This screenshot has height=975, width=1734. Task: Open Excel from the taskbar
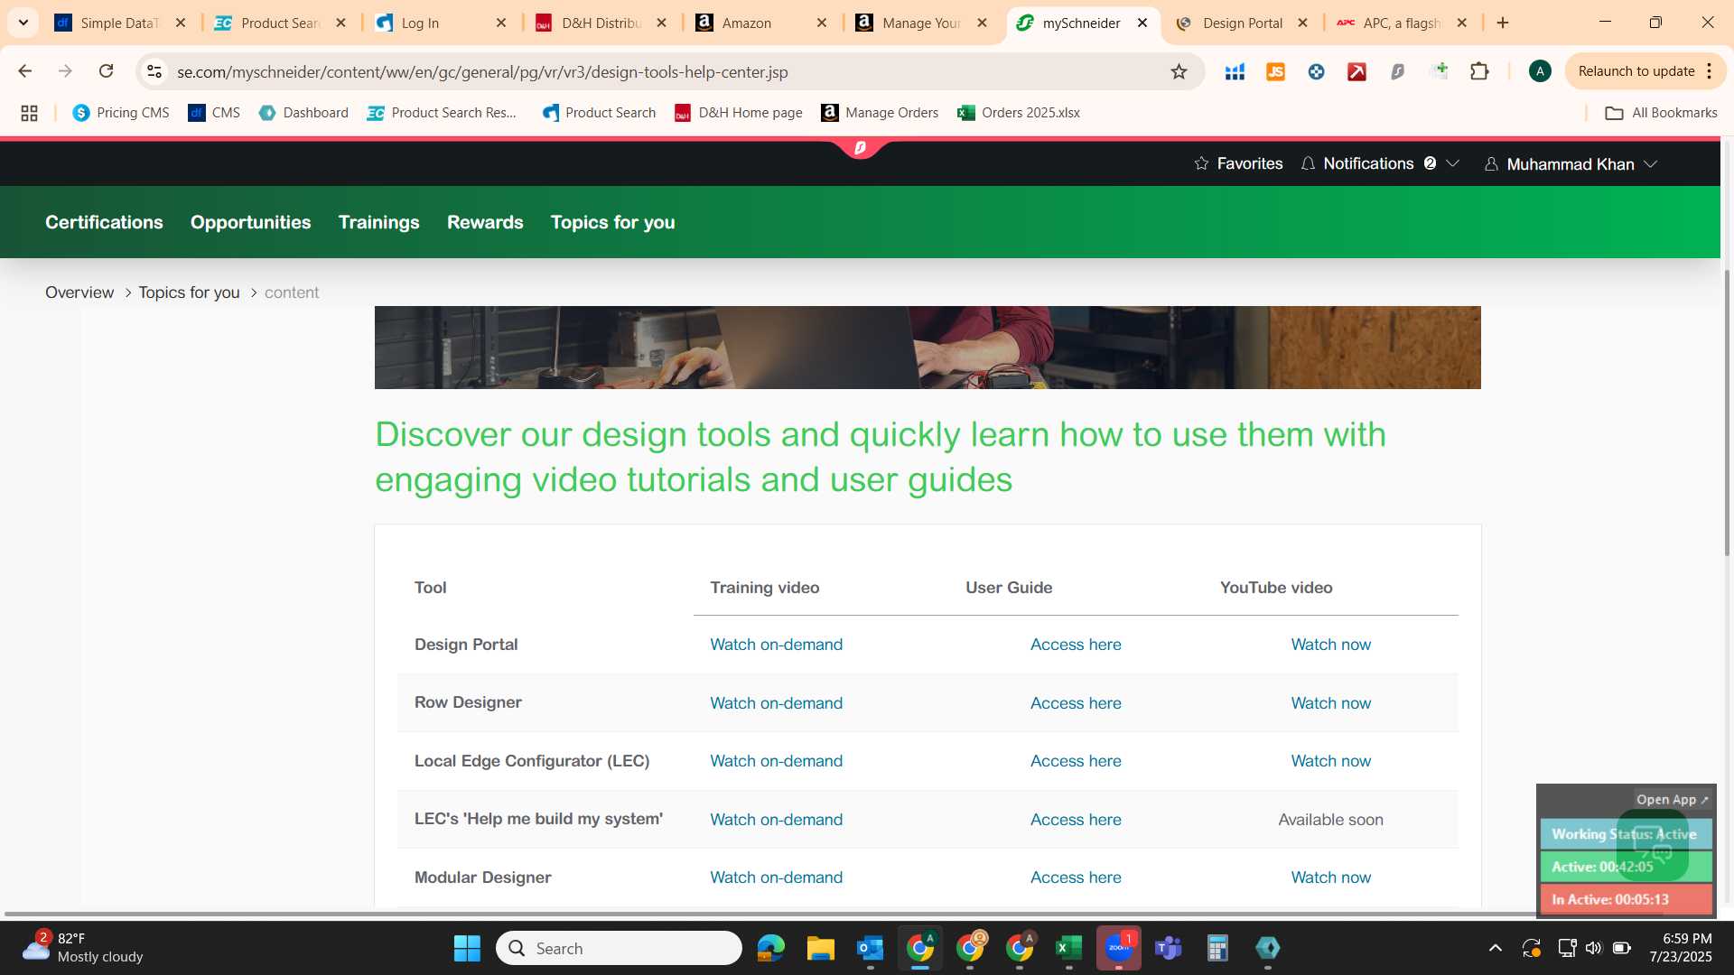(1068, 948)
